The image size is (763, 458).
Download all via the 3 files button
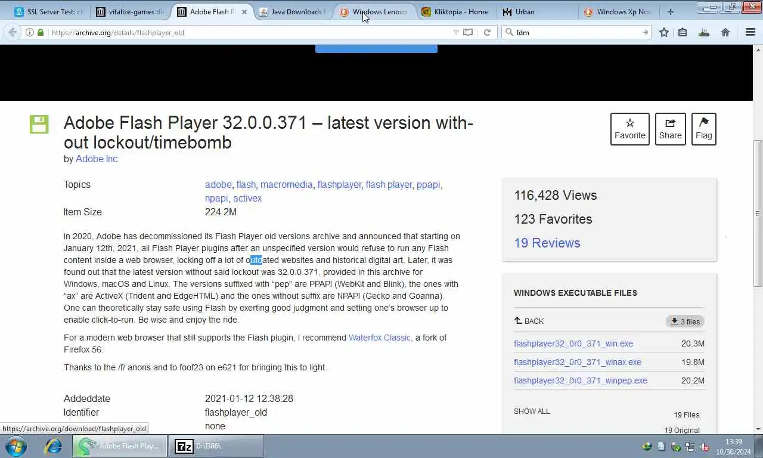pos(685,321)
